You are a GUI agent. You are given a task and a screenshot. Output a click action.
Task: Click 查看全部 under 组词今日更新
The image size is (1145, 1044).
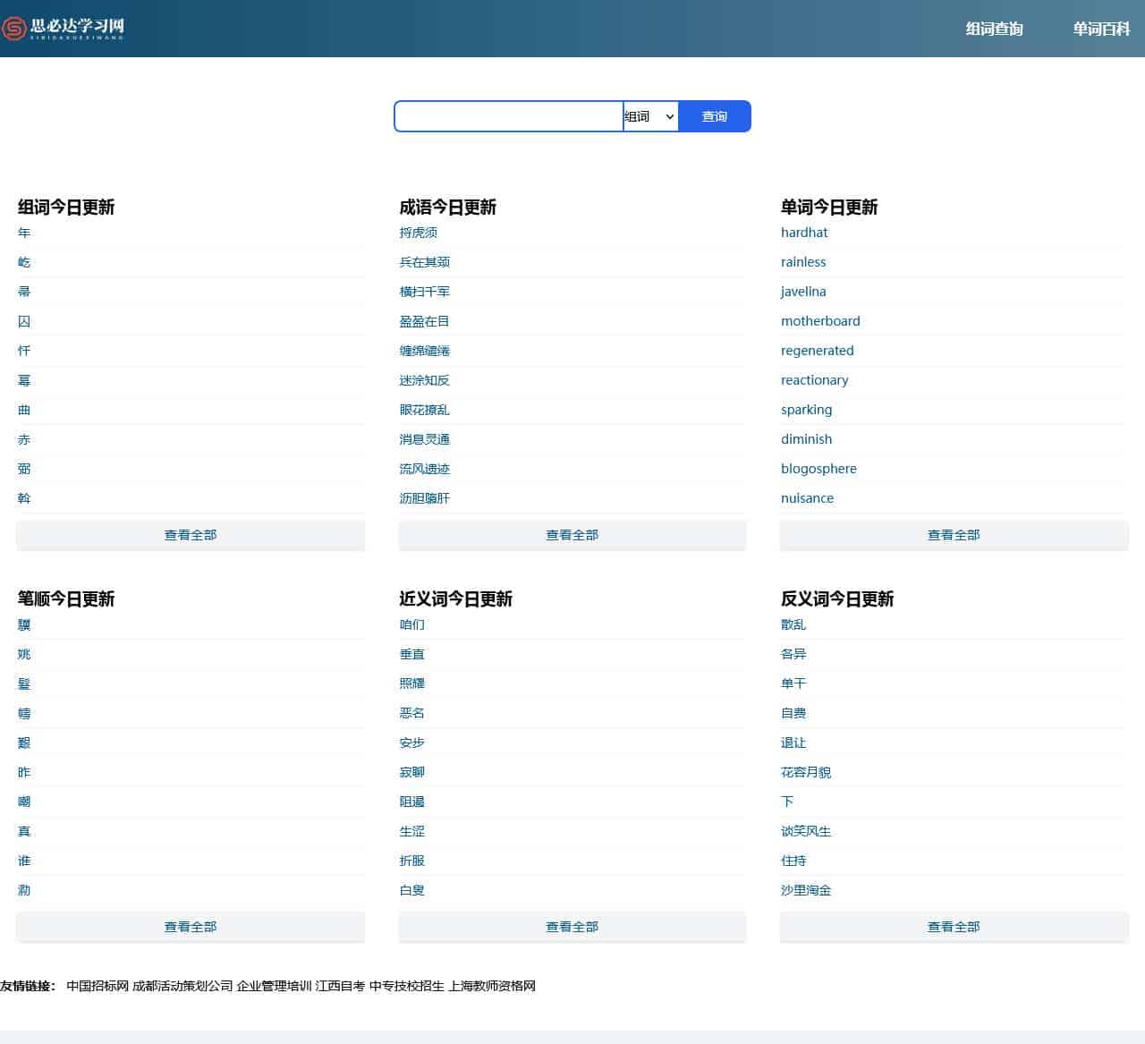coord(190,534)
